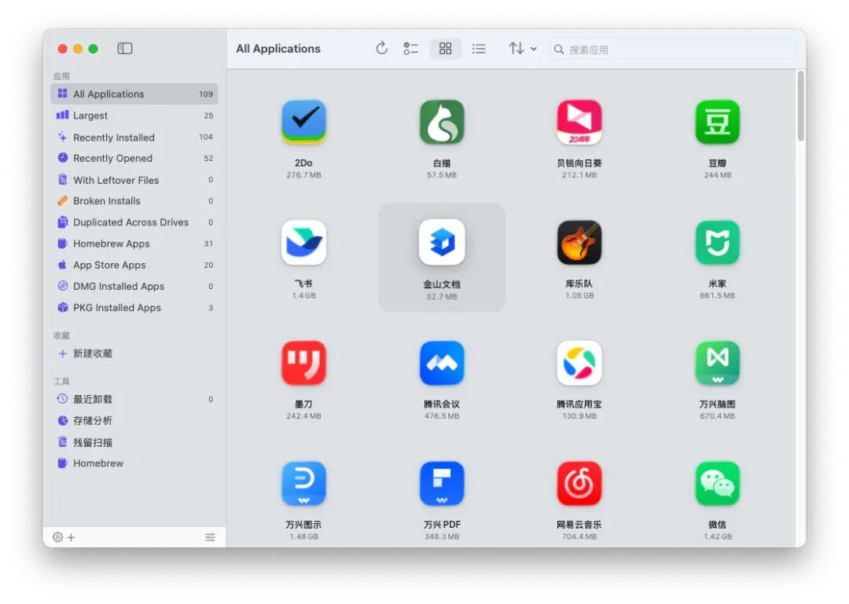Select the 贝锐向日葵 app icon

click(x=579, y=122)
